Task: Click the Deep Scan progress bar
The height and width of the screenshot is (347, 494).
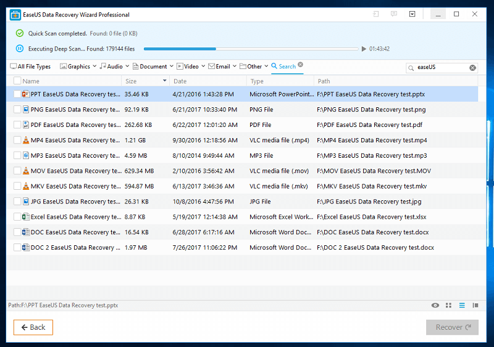Action: coord(251,49)
